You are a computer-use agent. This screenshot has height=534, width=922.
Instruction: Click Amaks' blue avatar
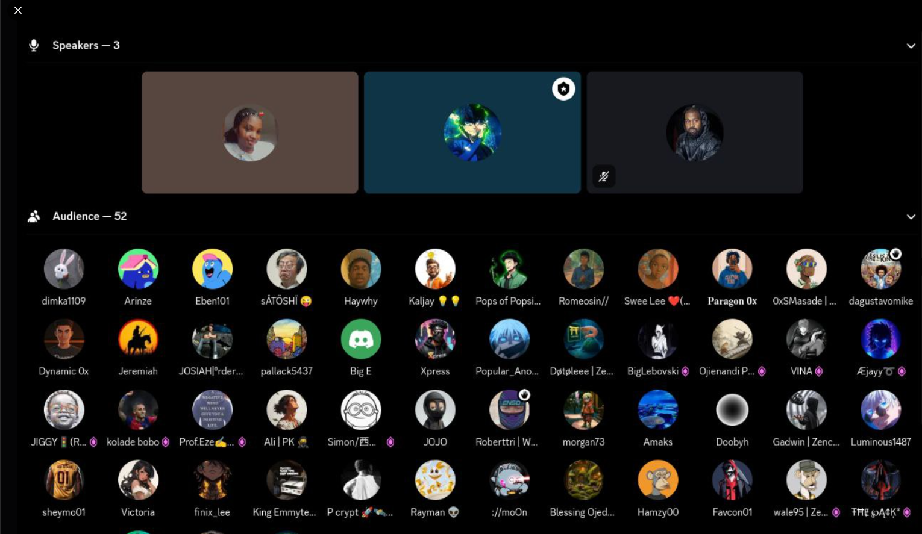(658, 410)
